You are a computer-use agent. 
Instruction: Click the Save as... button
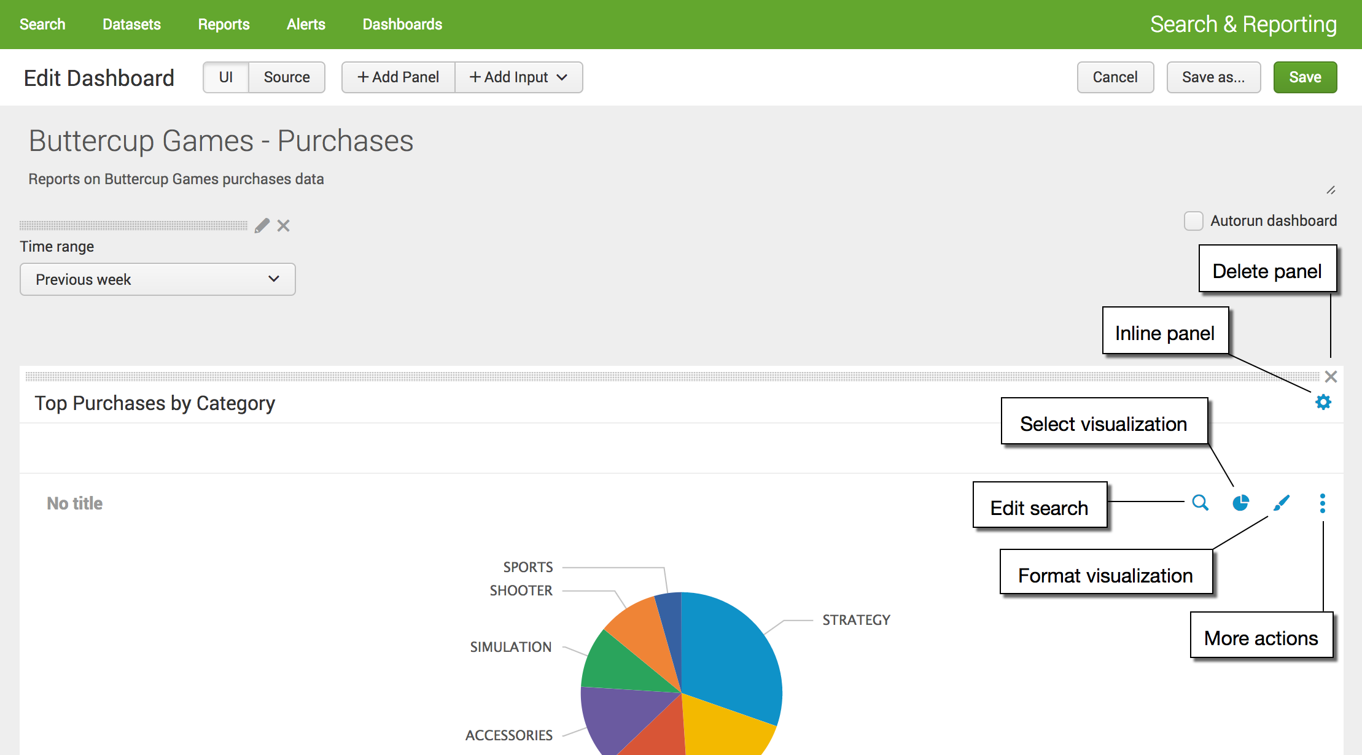pos(1213,76)
